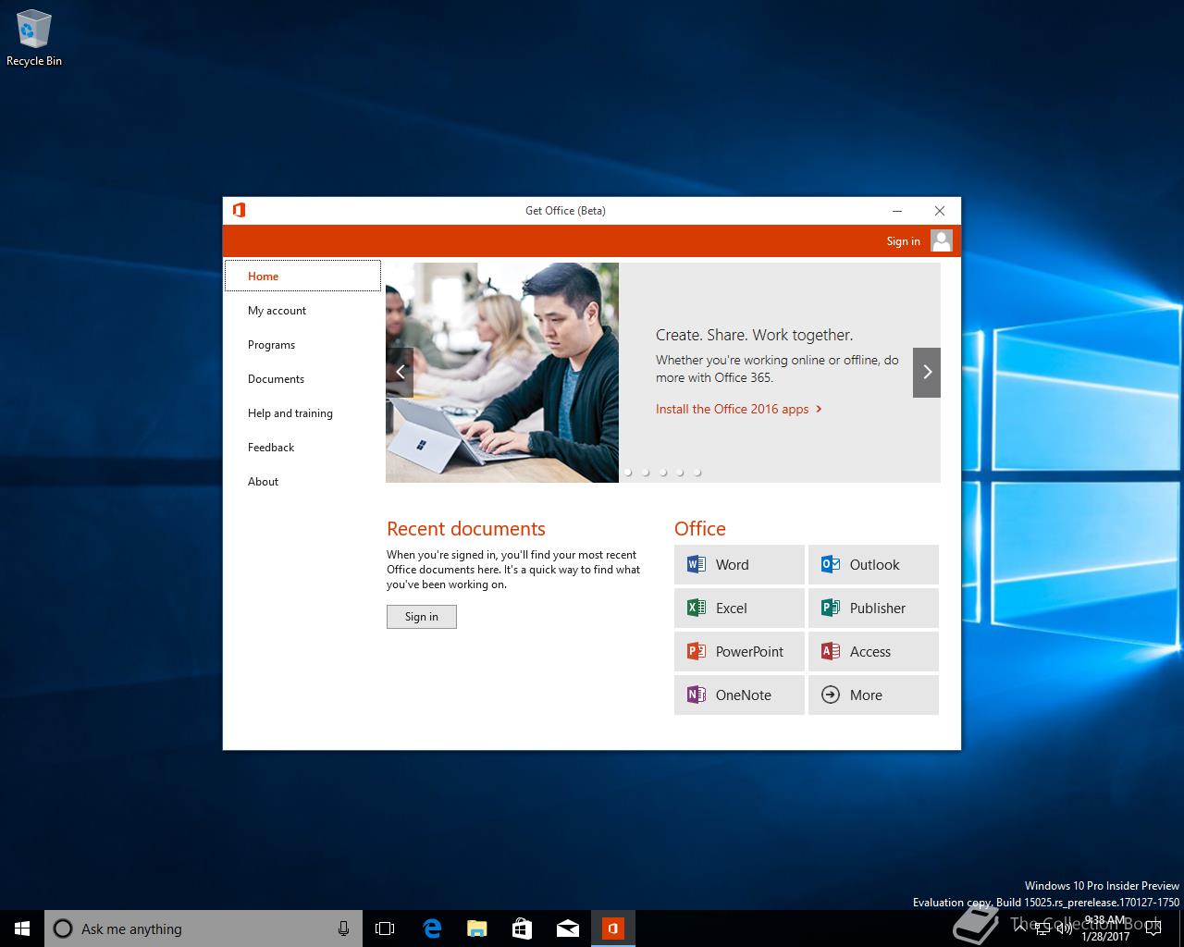Open Task View from taskbar
The width and height of the screenshot is (1184, 947).
(385, 929)
